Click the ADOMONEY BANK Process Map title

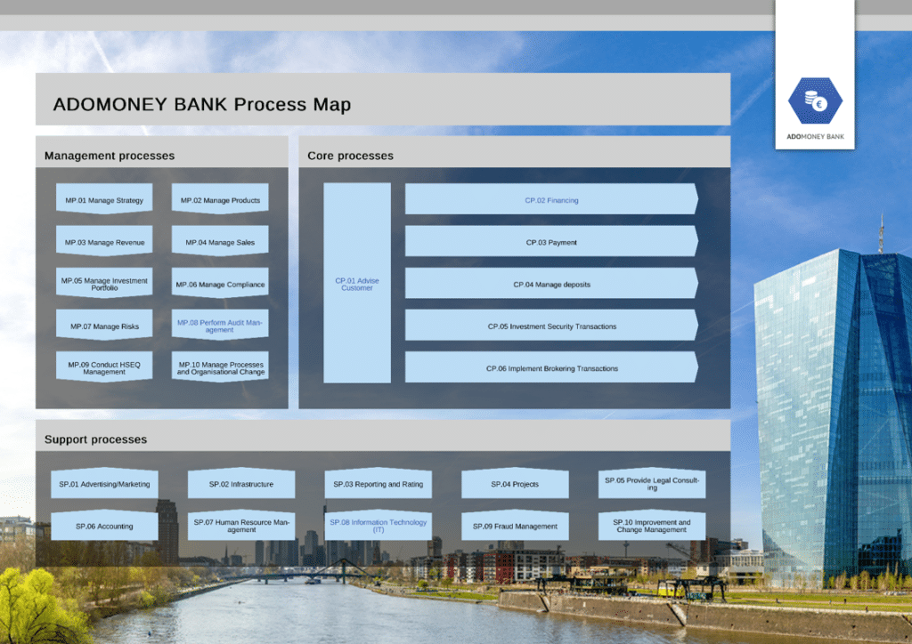[x=202, y=104]
